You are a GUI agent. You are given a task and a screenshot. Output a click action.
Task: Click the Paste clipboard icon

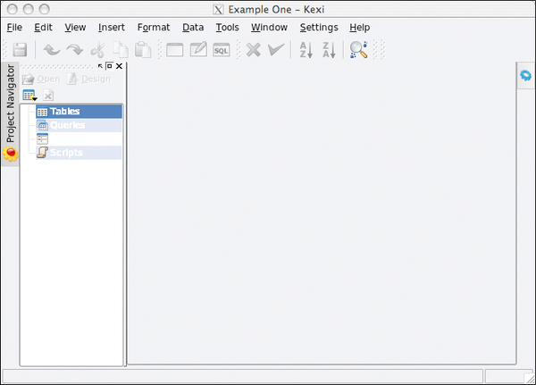click(x=141, y=50)
